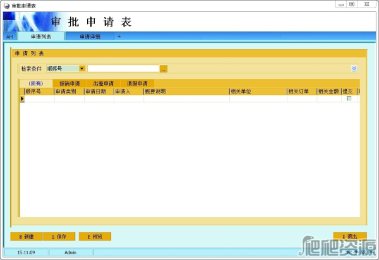Click the 申请人 column header
The height and width of the screenshot is (260, 379).
click(x=129, y=92)
